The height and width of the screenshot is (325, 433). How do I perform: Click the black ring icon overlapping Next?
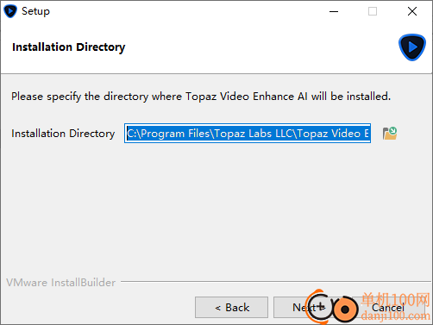[x=320, y=307]
